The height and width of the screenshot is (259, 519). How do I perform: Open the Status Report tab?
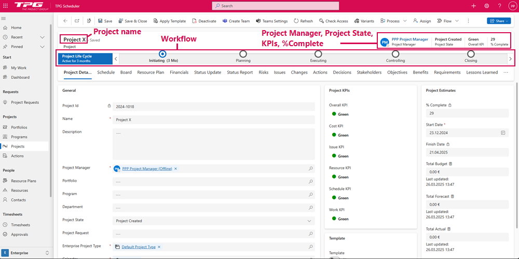(x=240, y=72)
